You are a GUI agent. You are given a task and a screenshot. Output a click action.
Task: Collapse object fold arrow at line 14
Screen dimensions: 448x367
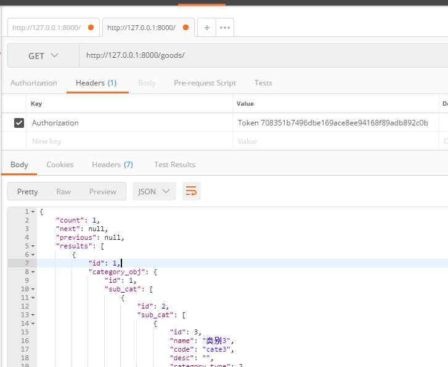(x=33, y=323)
